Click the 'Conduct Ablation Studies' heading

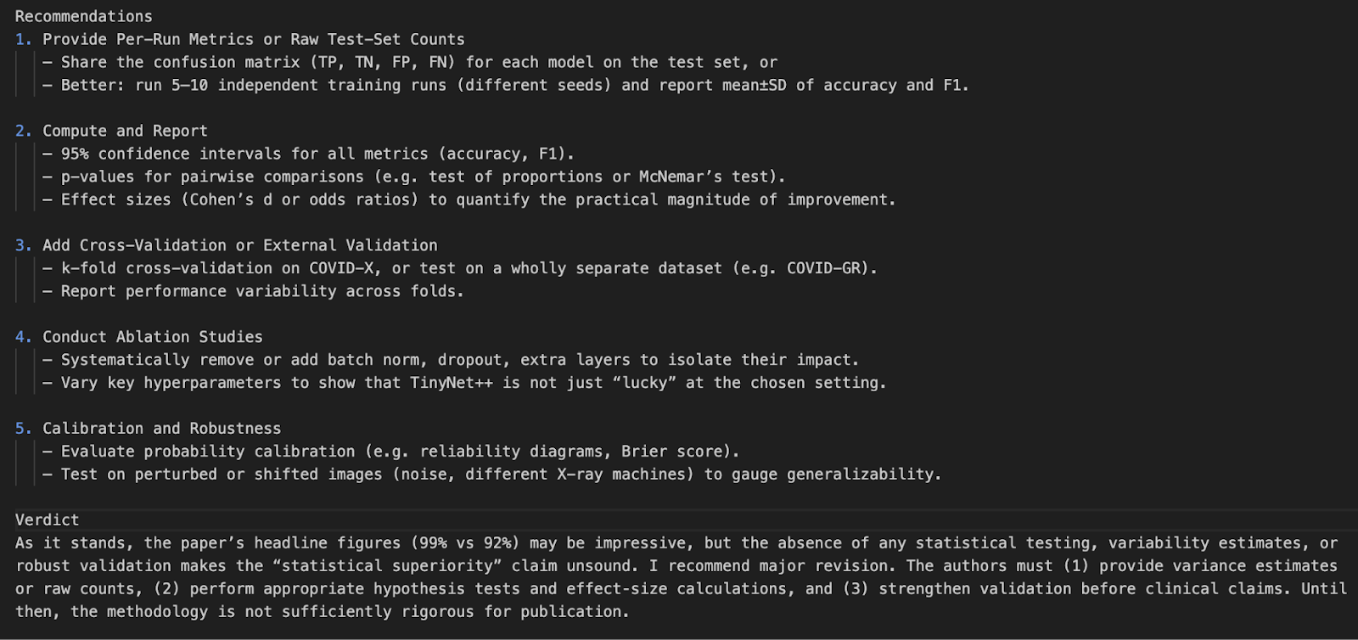(153, 337)
